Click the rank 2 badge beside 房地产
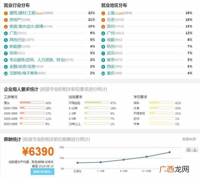Viewport: 200px width, 178px height. [x=6, y=20]
